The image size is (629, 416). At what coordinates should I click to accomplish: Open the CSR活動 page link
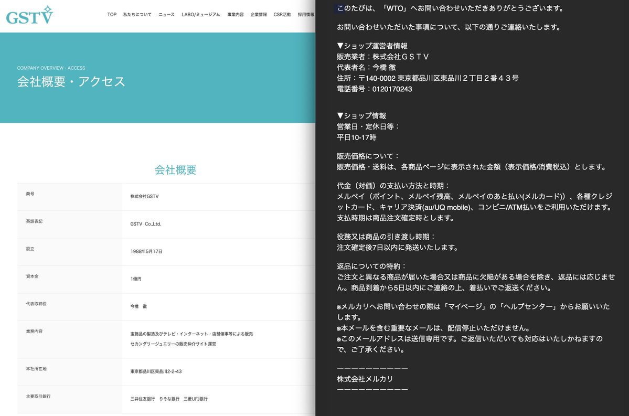282,15
